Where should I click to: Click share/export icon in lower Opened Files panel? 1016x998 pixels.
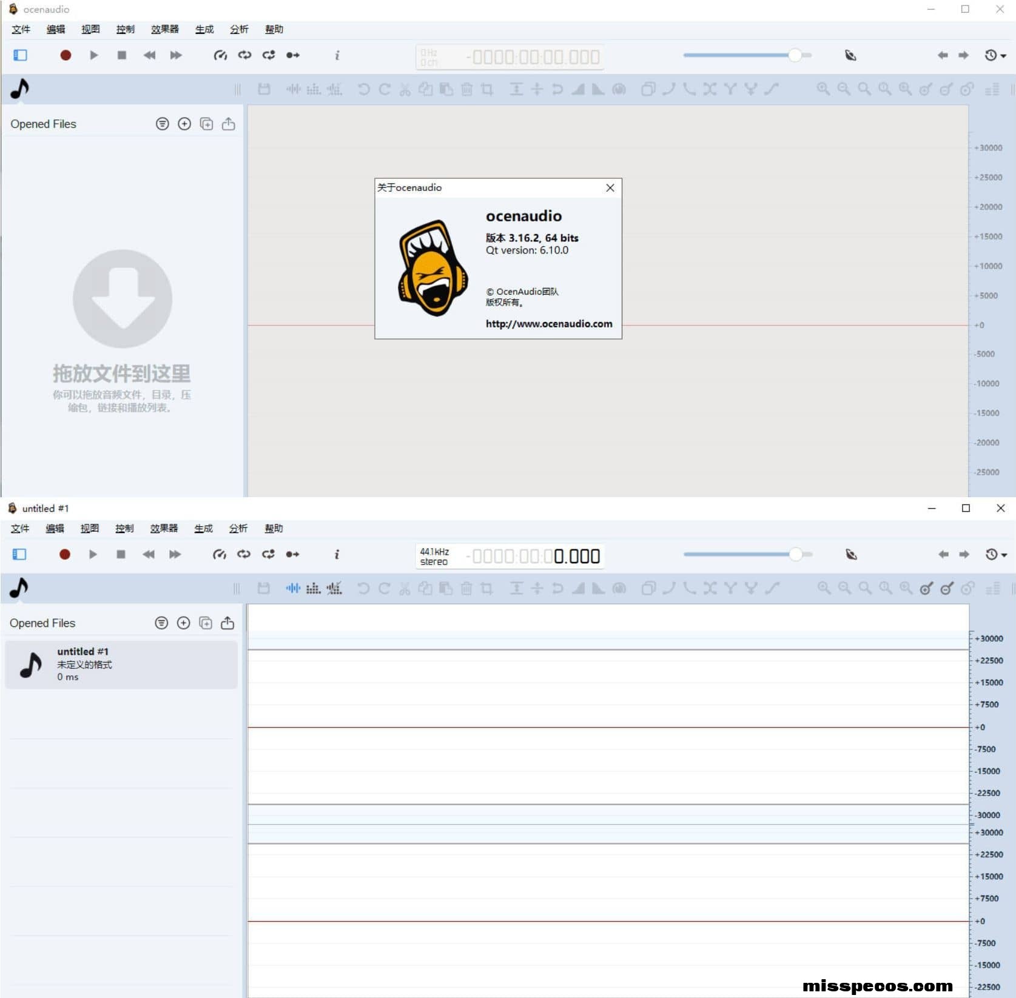227,623
